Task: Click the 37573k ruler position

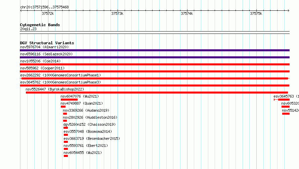Action: [117, 13]
